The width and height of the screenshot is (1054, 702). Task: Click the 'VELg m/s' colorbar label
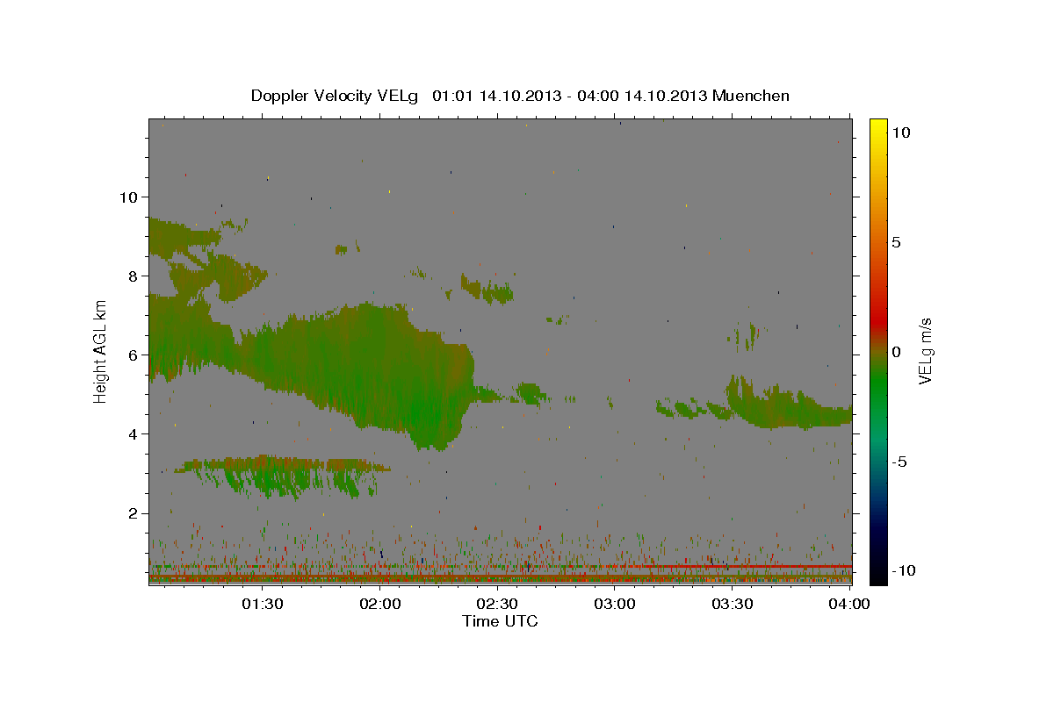coord(926,351)
